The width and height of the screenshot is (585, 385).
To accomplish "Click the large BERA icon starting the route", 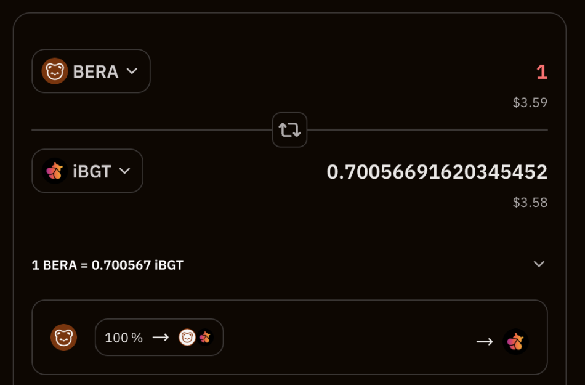I will point(63,338).
